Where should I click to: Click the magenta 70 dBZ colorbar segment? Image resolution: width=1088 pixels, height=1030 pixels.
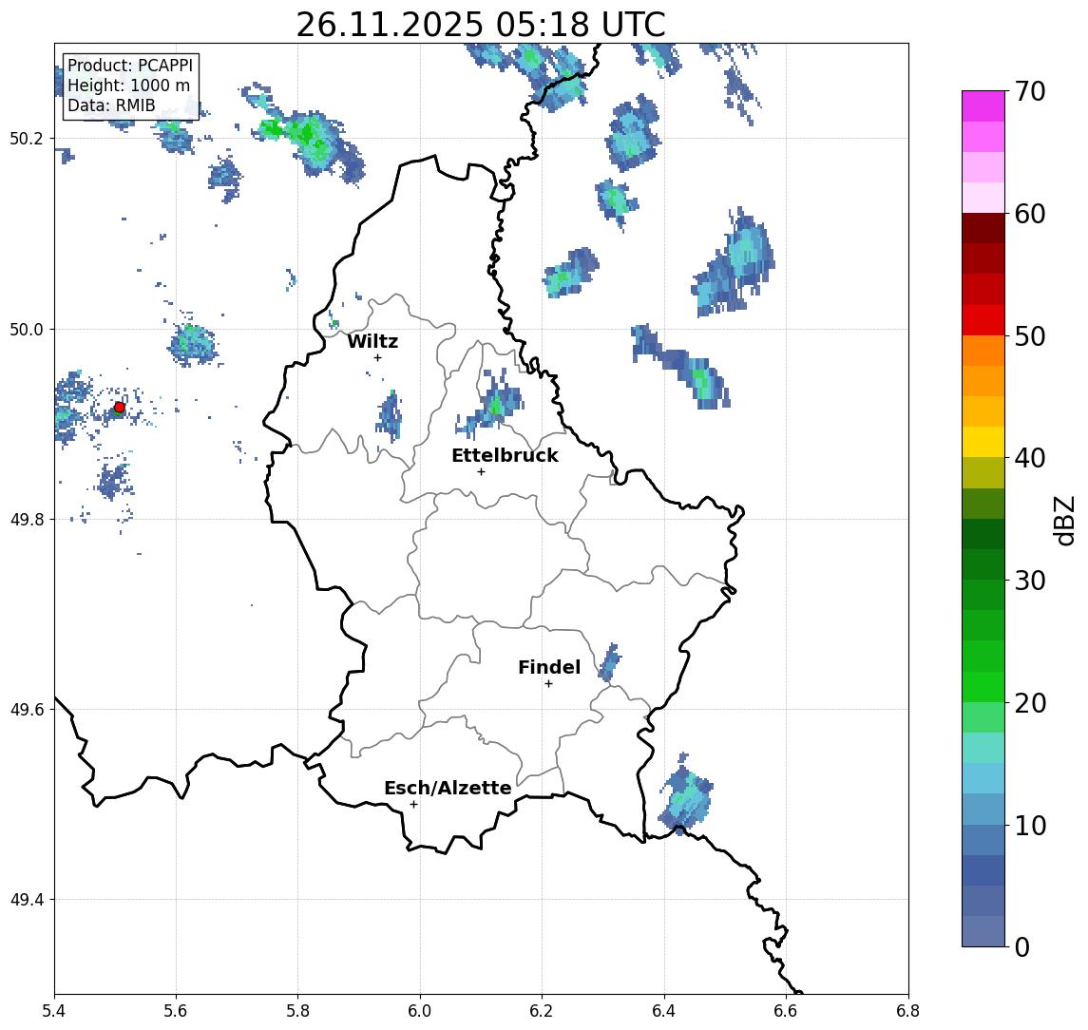(x=983, y=105)
